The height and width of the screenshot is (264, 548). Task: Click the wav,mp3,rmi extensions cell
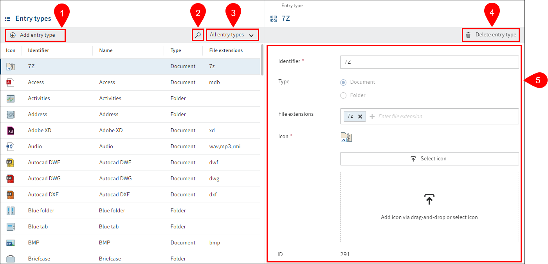coord(225,147)
